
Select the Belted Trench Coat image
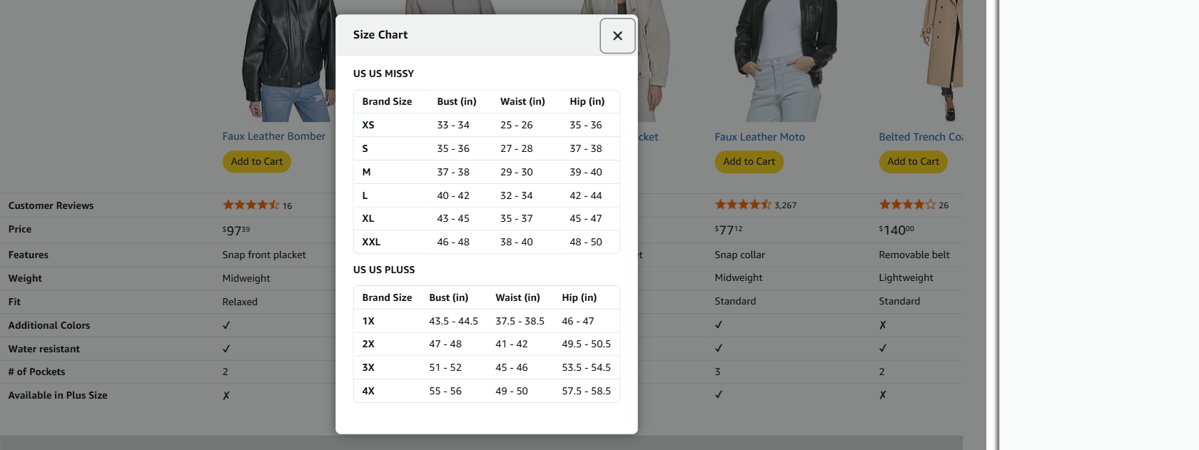click(x=942, y=61)
